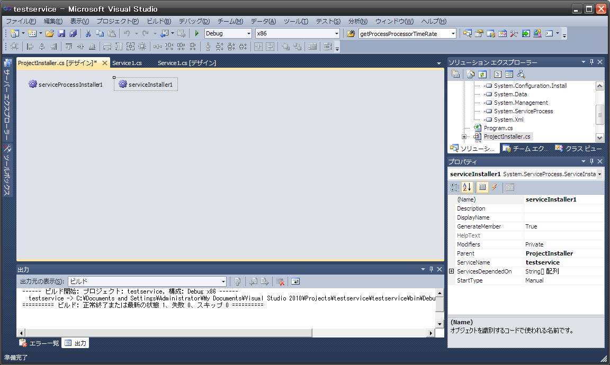Screen dimensions: 610x365
Task: Click View Class Diagram icon in Solution Explorer
Action: (521, 74)
